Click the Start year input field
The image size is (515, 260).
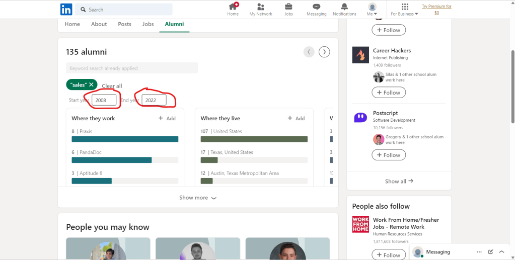point(104,100)
